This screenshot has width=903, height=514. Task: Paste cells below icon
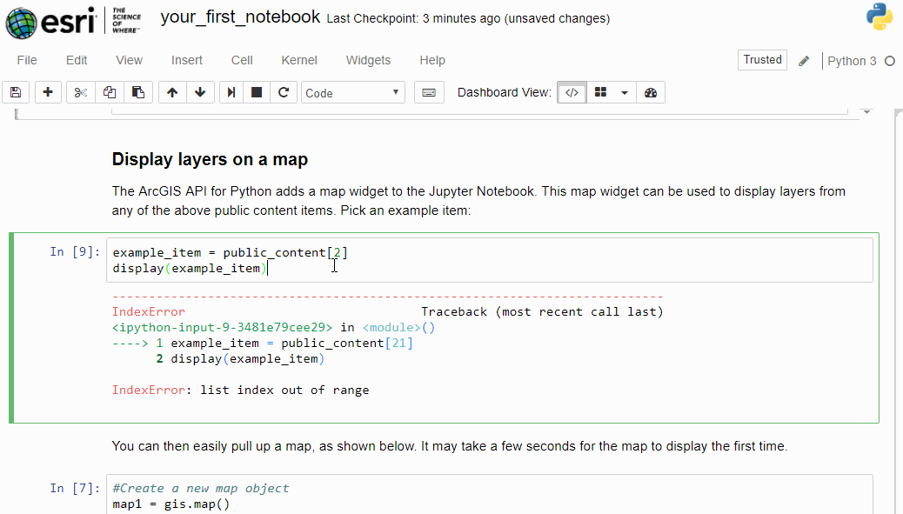coord(138,93)
